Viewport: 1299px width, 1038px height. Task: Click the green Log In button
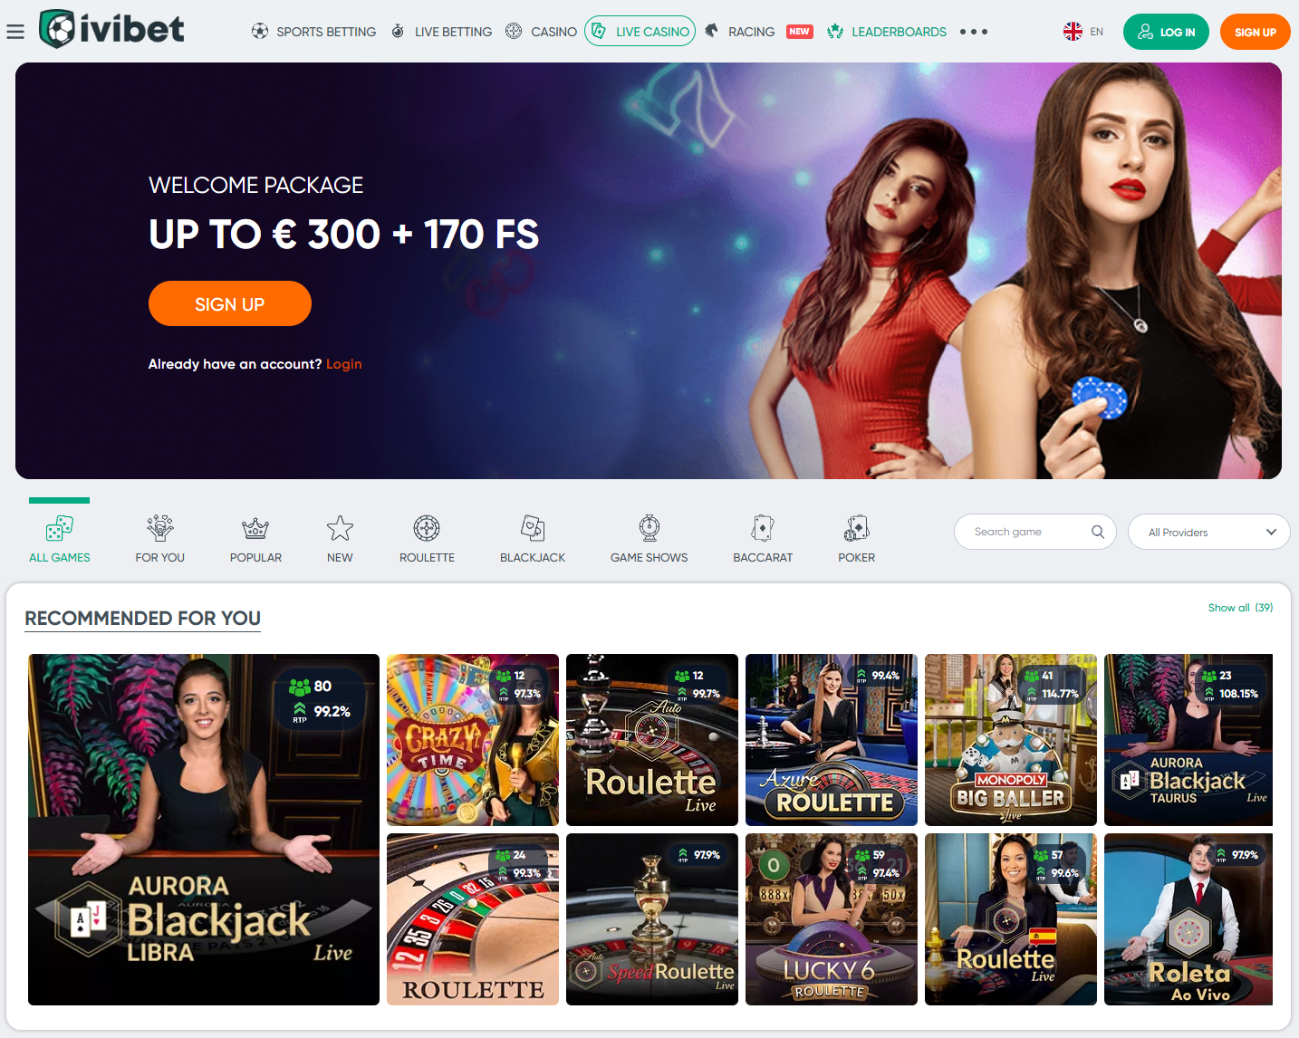pyautogui.click(x=1166, y=32)
